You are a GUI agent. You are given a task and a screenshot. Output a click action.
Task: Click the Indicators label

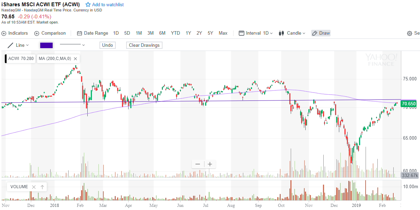[18, 33]
